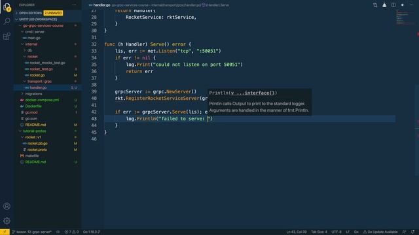Open rocket_mocks_test.go file
419x235 pixels.
[x=47, y=63]
